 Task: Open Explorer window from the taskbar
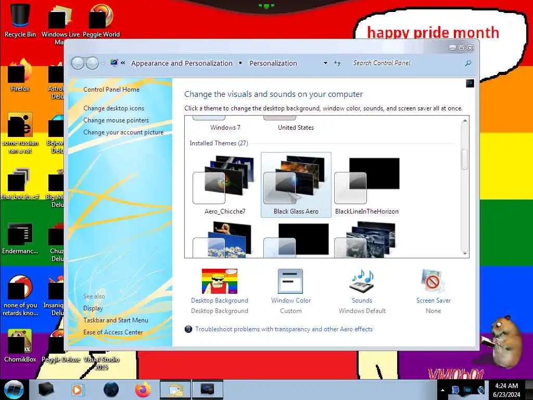click(x=175, y=390)
